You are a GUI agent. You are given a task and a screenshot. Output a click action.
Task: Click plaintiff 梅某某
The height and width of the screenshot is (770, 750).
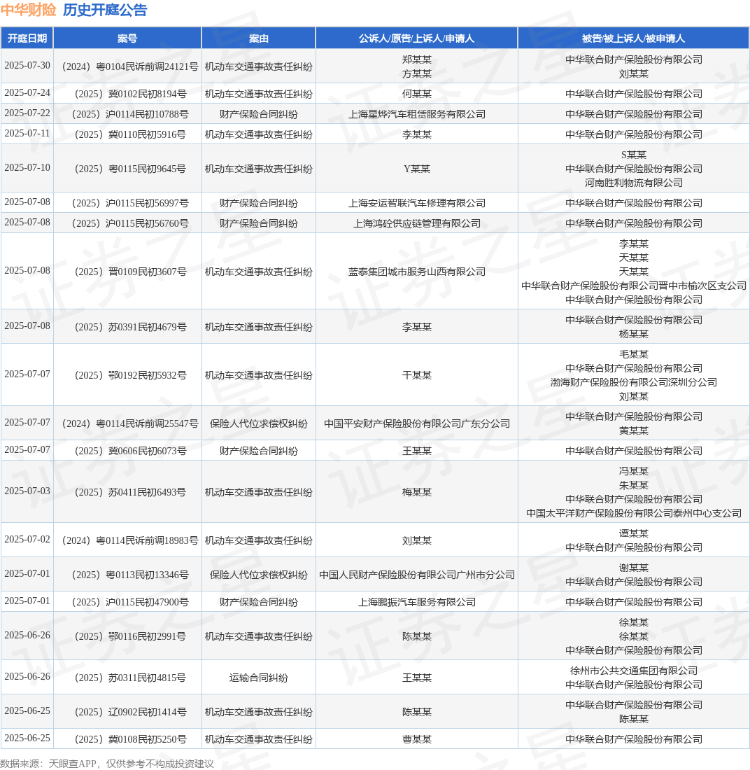(x=417, y=492)
